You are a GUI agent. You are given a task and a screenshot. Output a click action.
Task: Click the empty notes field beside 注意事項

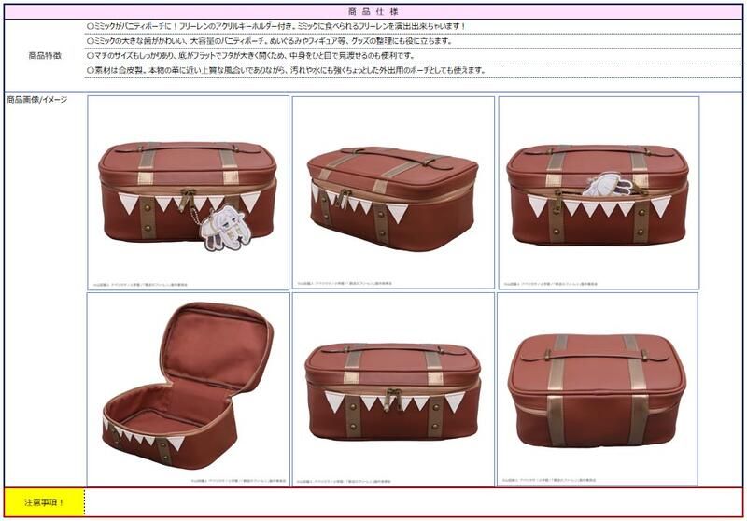[x=414, y=502]
